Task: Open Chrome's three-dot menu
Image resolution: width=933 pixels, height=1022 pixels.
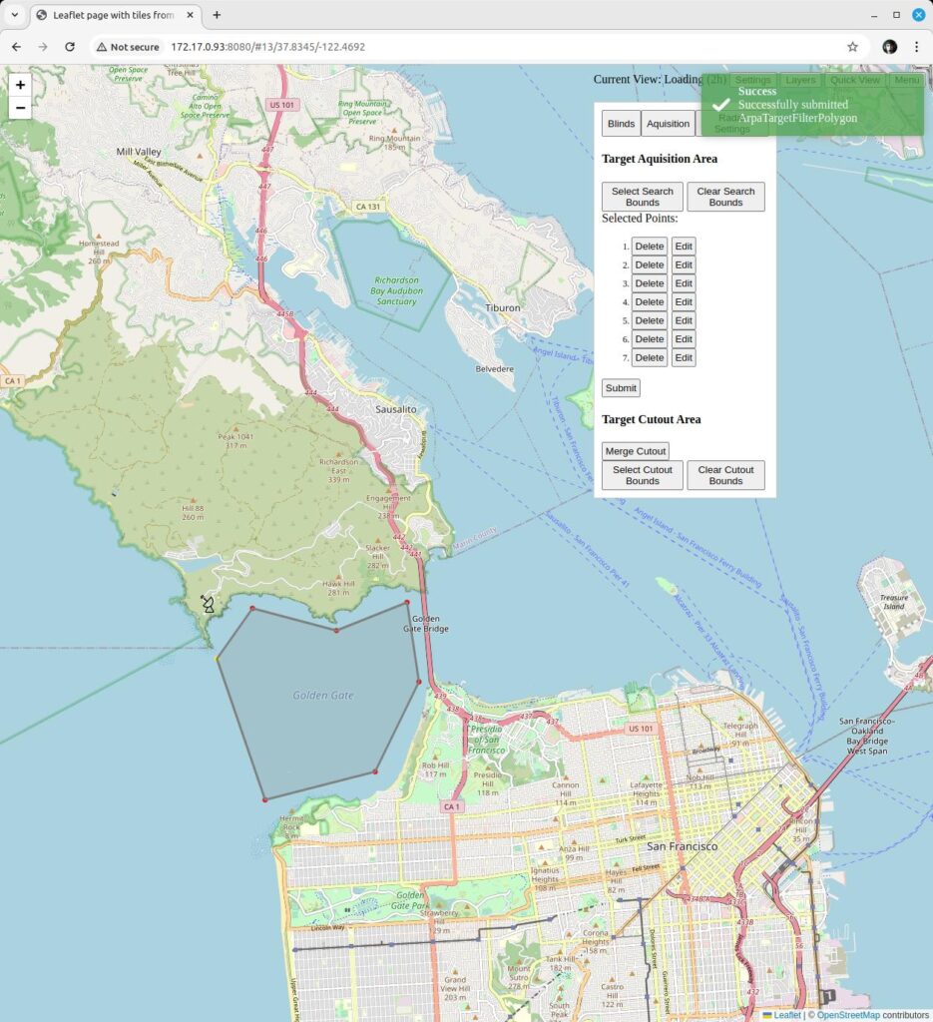Action: [916, 47]
